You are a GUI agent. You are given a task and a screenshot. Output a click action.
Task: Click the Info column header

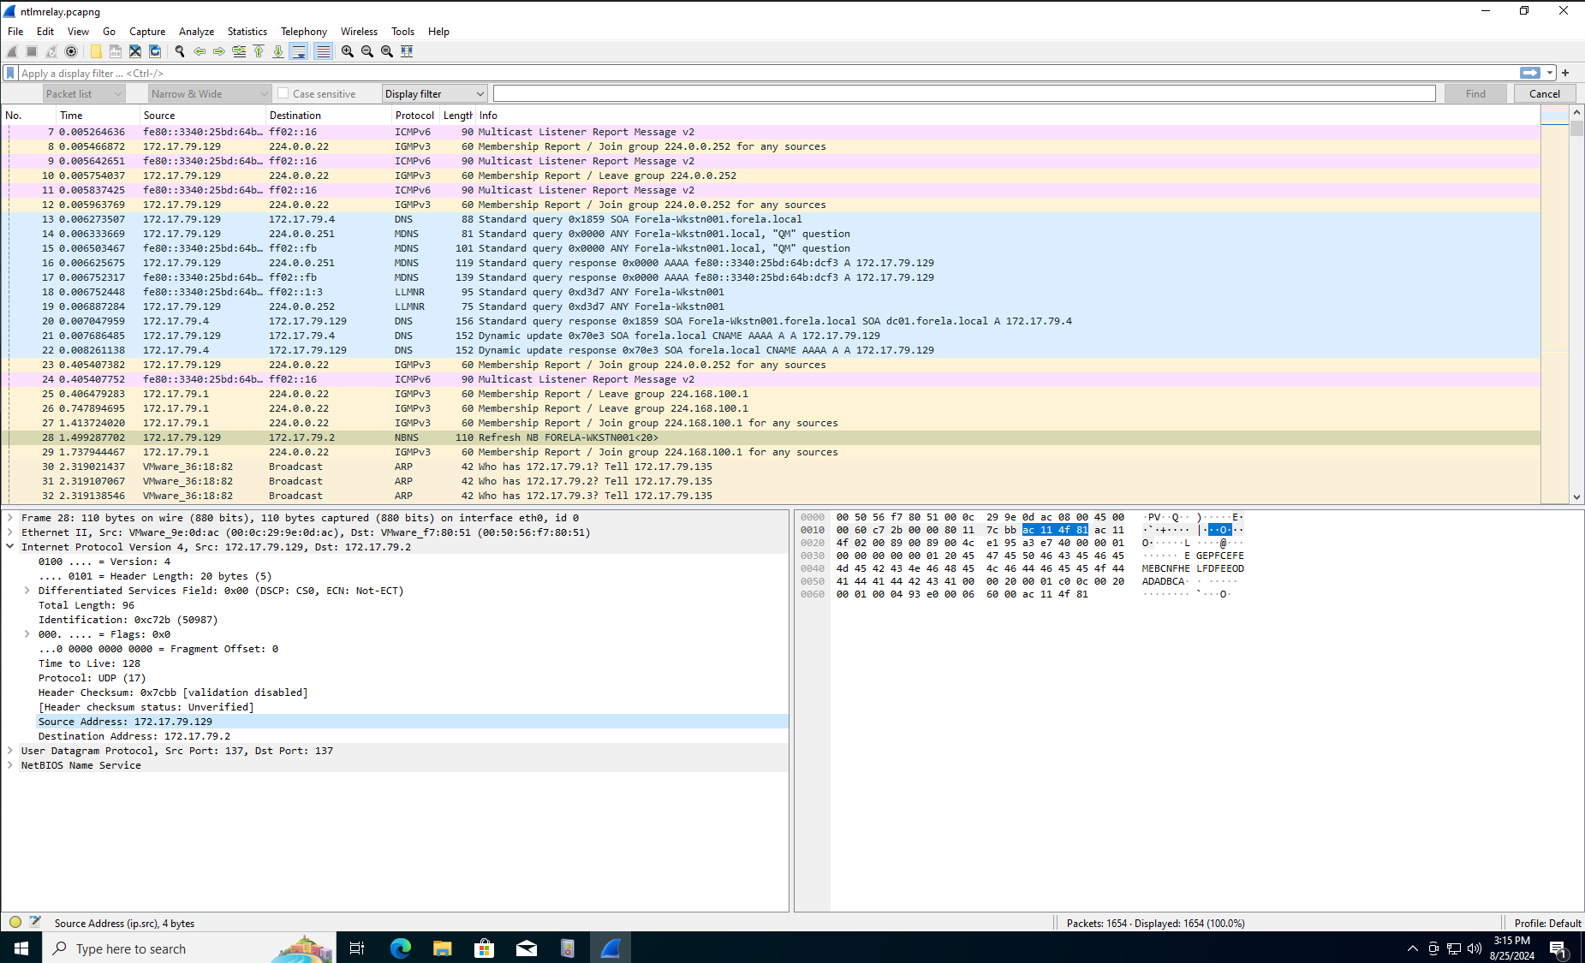(1008, 116)
